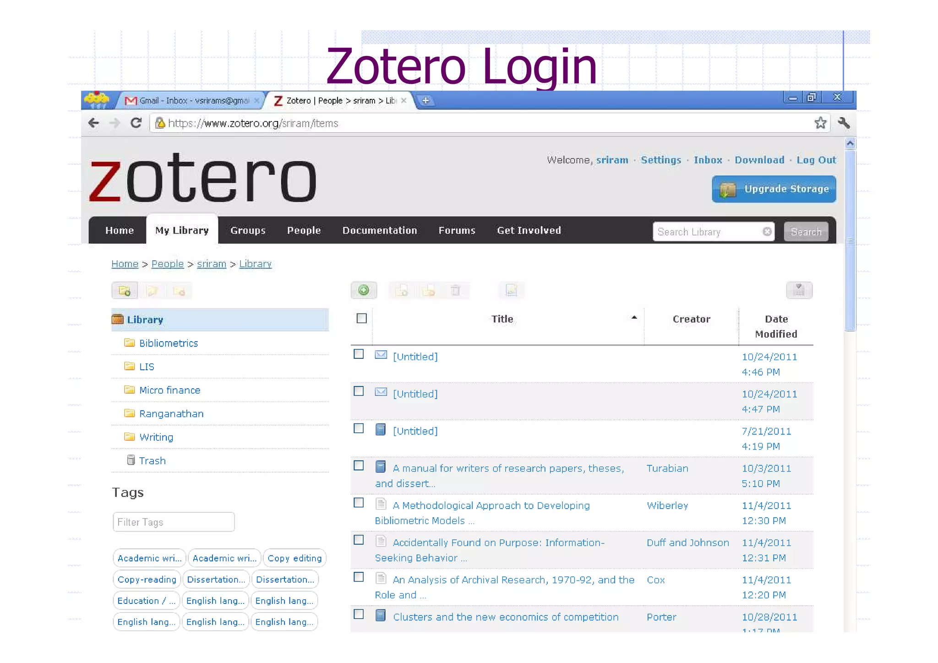
Task: Open the Micro finance collection
Action: (x=170, y=390)
